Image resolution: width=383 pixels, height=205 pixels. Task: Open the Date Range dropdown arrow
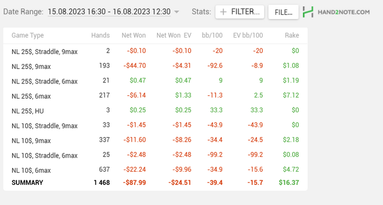pos(177,11)
